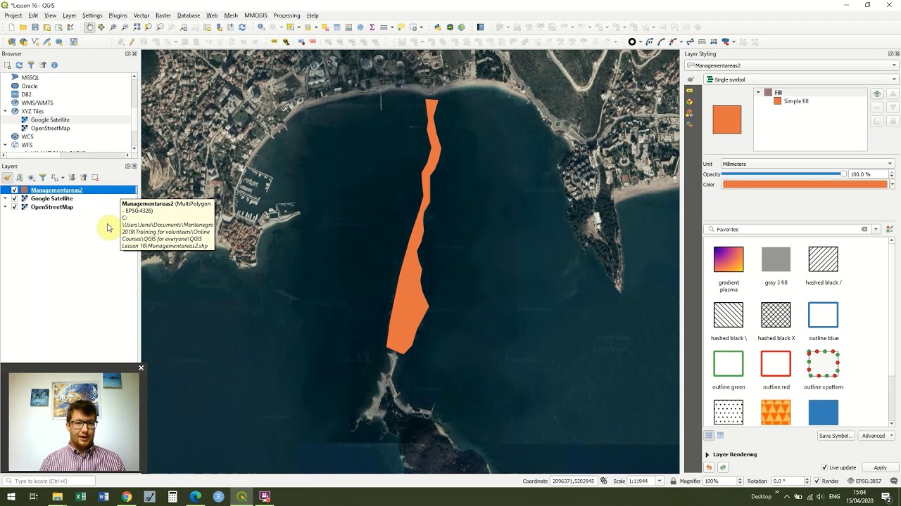Open the Layer menu
Viewport: 901px width, 506px height.
[69, 15]
